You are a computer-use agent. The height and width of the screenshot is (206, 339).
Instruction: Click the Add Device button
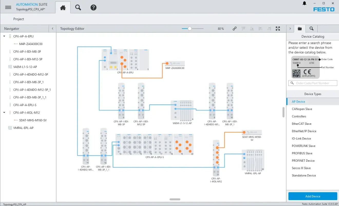[x=313, y=196]
